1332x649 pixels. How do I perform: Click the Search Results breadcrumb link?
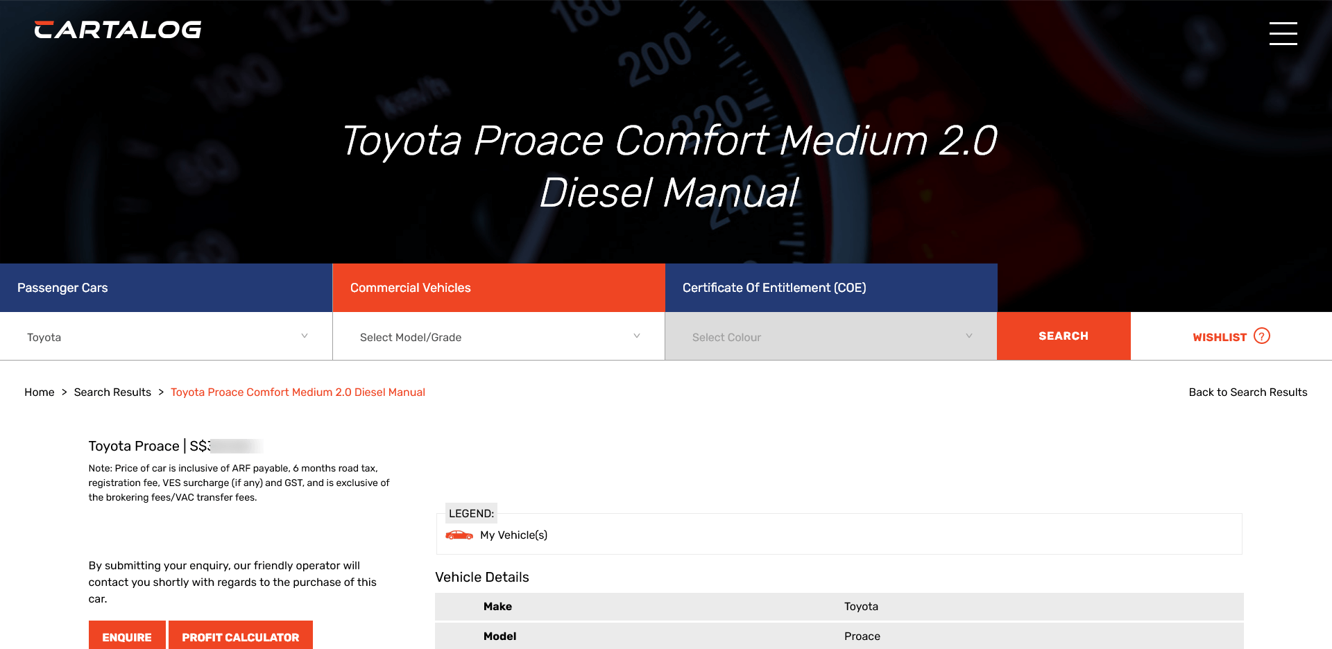tap(112, 392)
